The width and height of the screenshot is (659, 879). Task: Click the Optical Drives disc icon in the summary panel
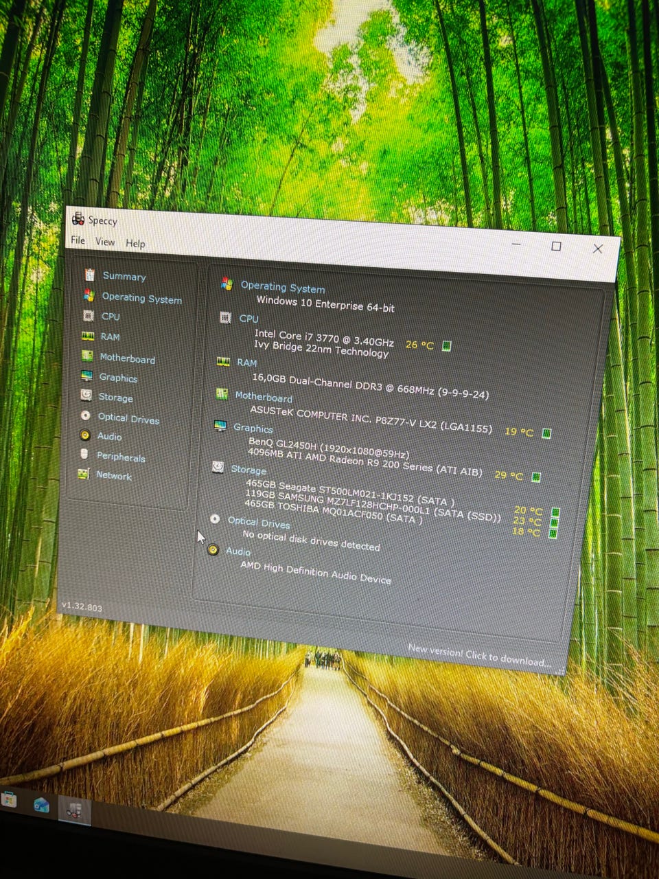click(215, 519)
